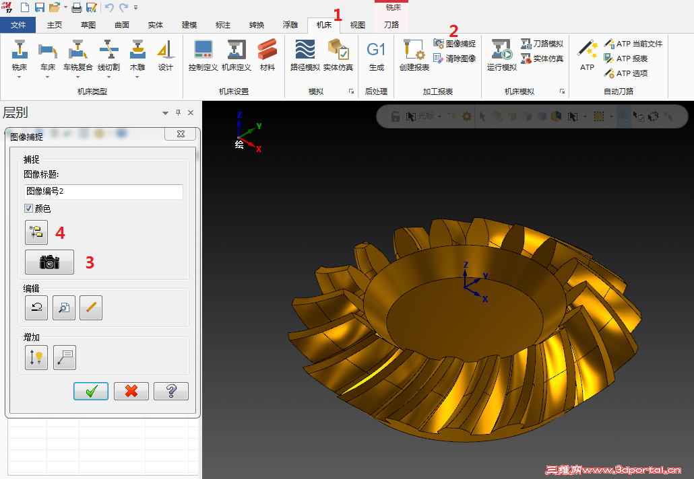Select the 铣床 mill machine type
Screen dimensions: 694x479
19,54
